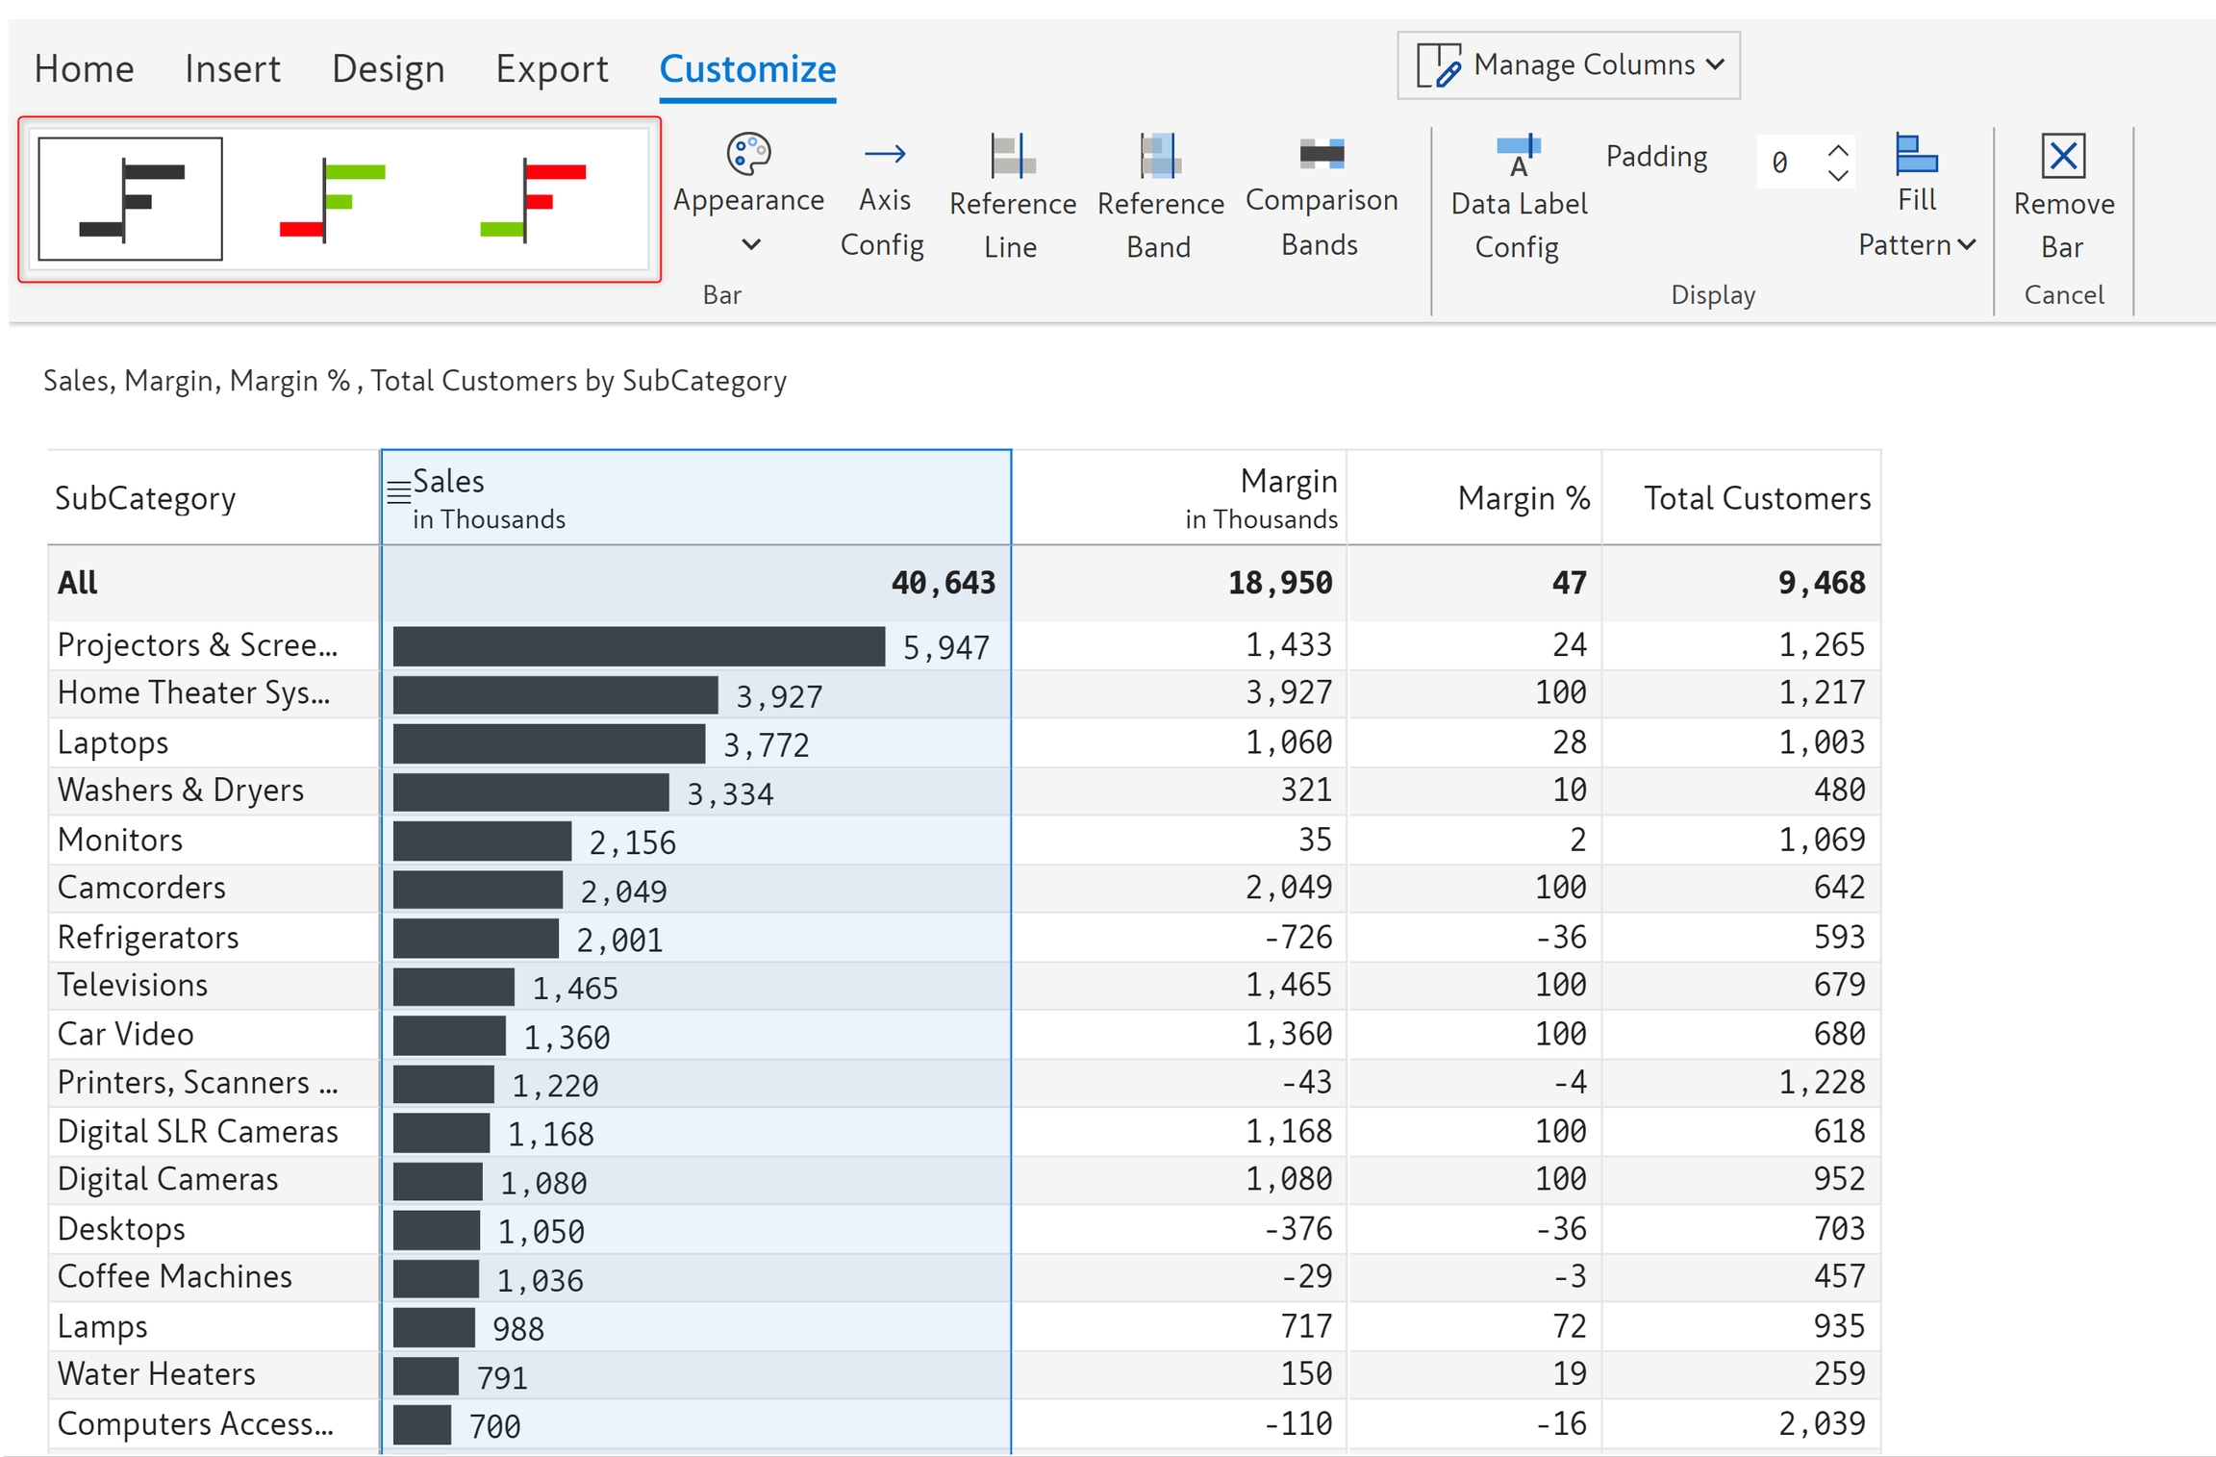Open the Export tab
The width and height of the screenshot is (2216, 1457).
[x=551, y=69]
